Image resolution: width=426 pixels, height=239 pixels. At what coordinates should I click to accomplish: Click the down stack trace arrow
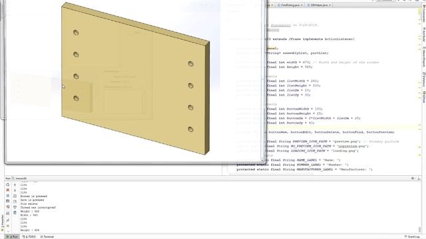click(x=15, y=191)
